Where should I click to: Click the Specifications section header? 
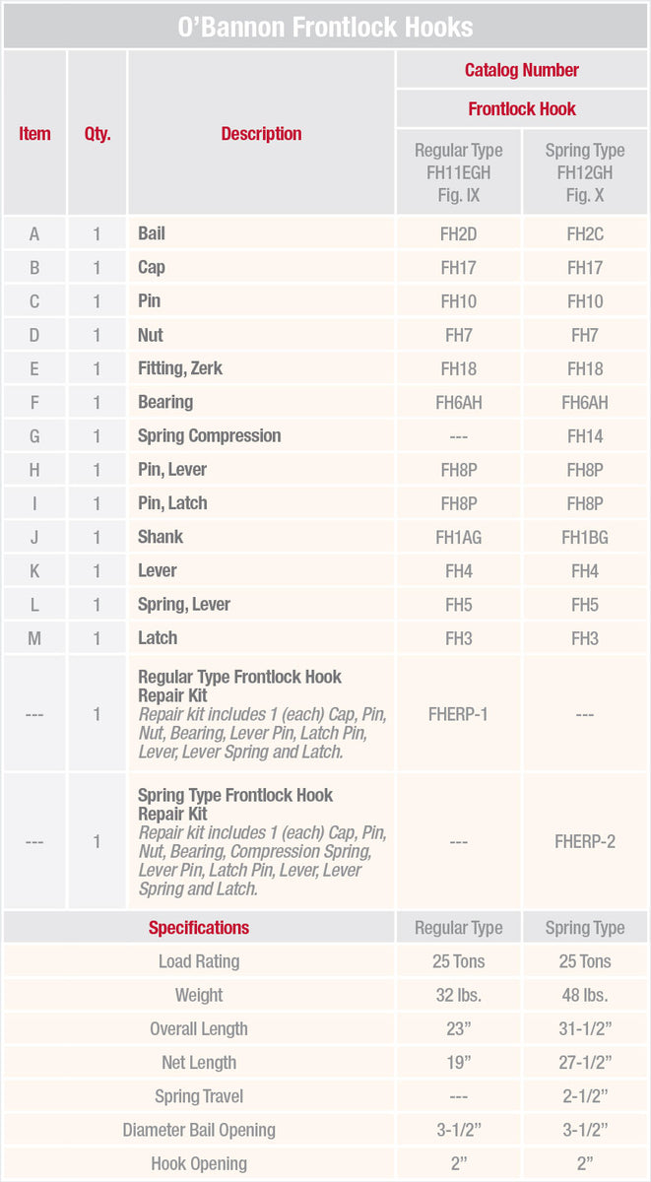[199, 928]
